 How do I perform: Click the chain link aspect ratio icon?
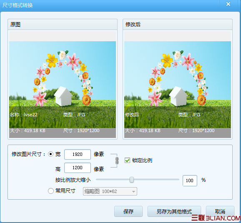(117, 161)
